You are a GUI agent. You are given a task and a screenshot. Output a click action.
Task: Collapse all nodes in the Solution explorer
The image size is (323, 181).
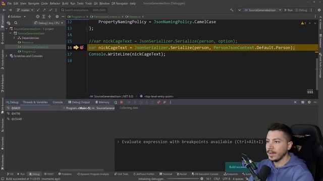coord(49,17)
